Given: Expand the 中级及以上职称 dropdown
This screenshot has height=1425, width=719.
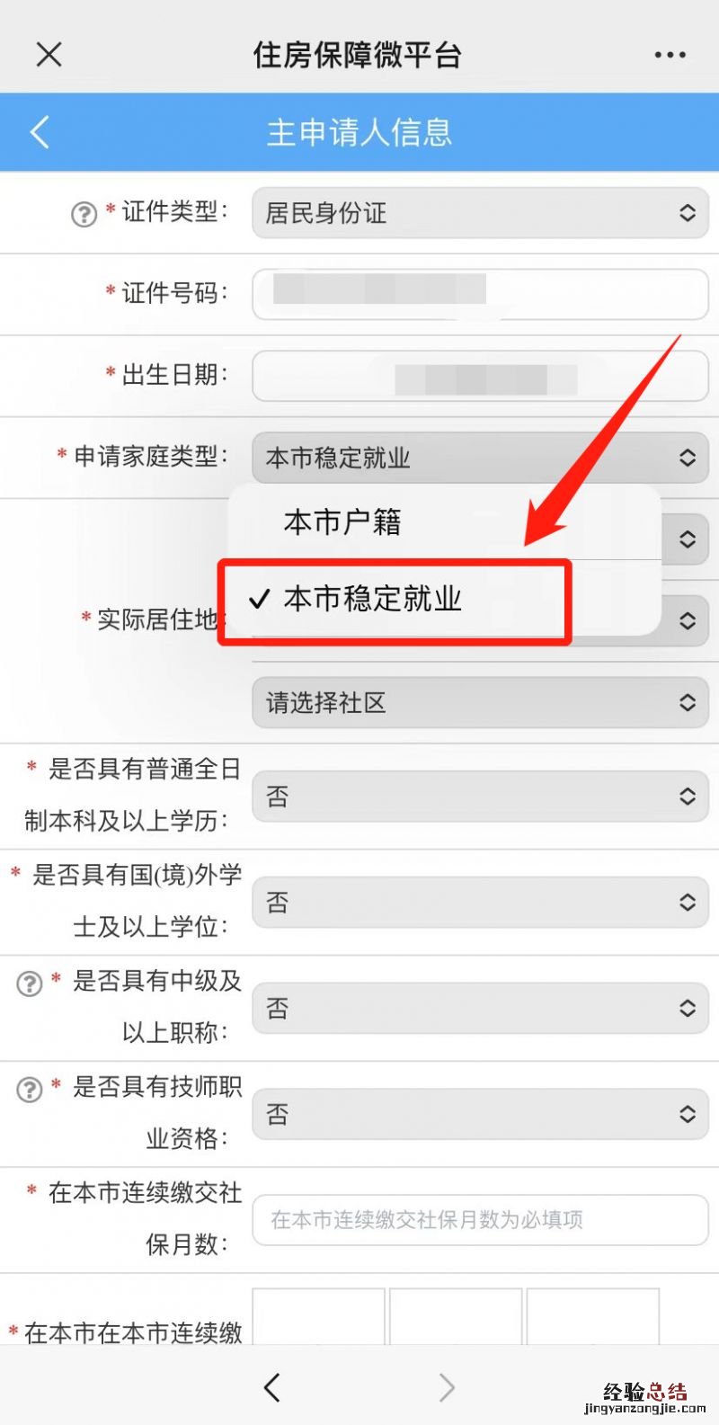Looking at the screenshot, I should pos(481,1009).
